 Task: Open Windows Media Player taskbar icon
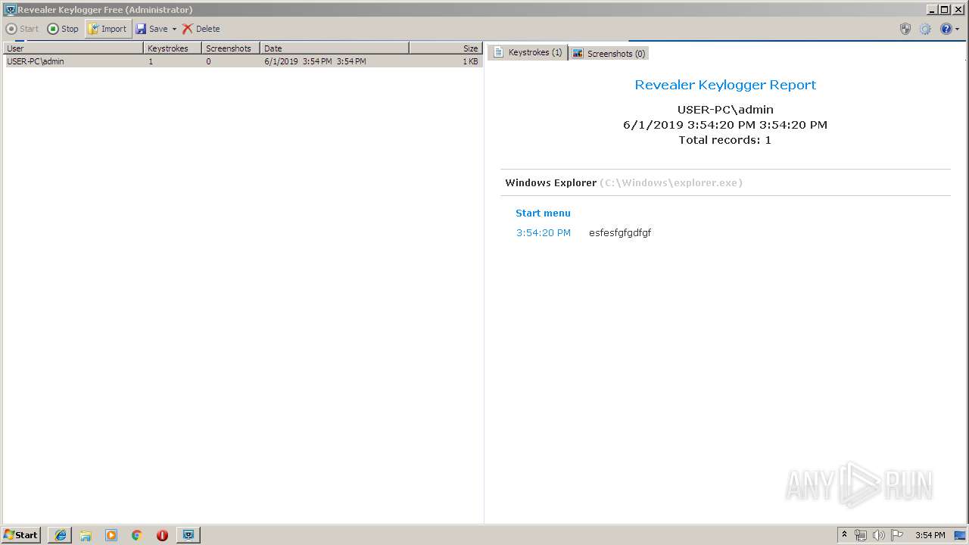111,535
